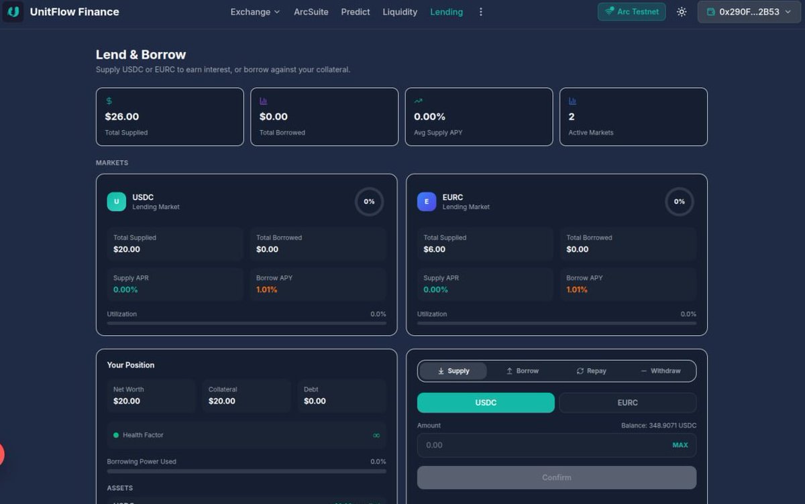Click EURC Supply APR 0.00% value

pyautogui.click(x=436, y=290)
